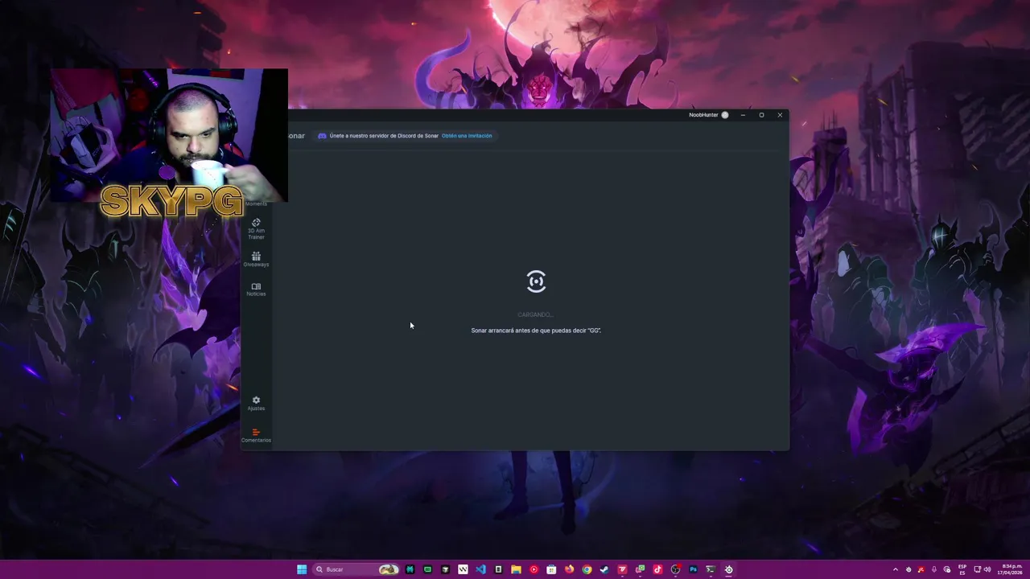Screen dimensions: 1030x579
Task: Open the volume control in the system tray
Action: point(987,569)
